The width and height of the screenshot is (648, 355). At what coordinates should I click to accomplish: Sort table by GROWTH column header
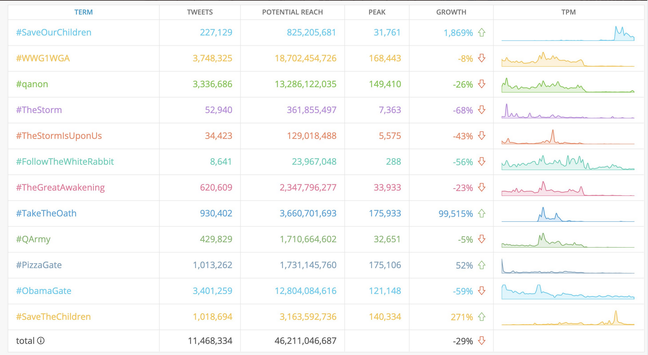[x=451, y=12]
